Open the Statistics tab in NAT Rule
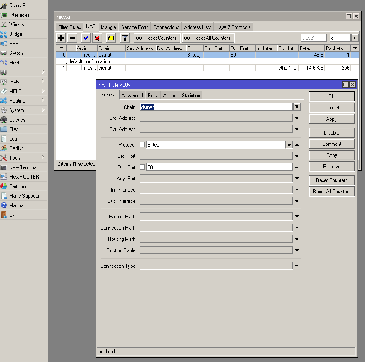Image resolution: width=365 pixels, height=362 pixels. click(191, 96)
